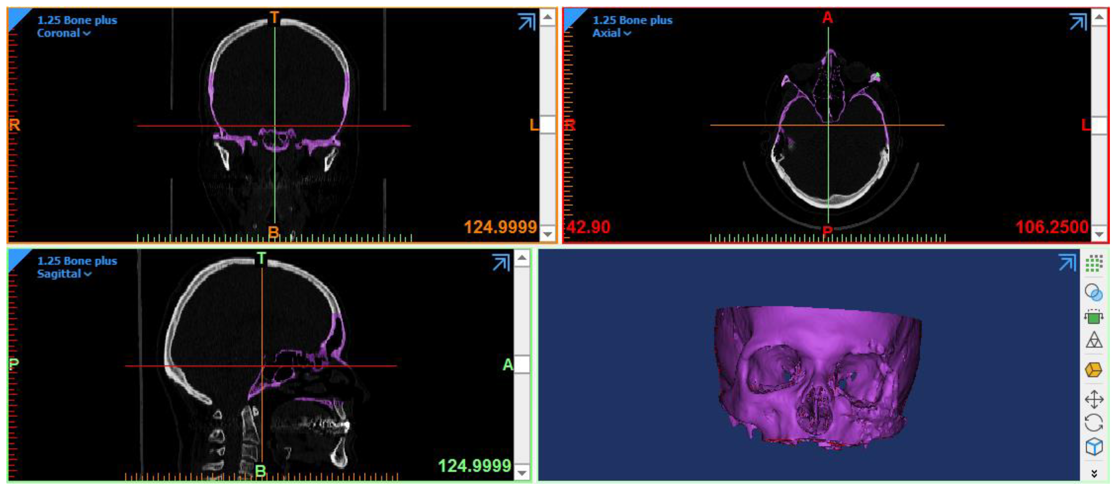1117x494 pixels.
Task: Select the pan move arrows tool
Action: click(x=1094, y=399)
